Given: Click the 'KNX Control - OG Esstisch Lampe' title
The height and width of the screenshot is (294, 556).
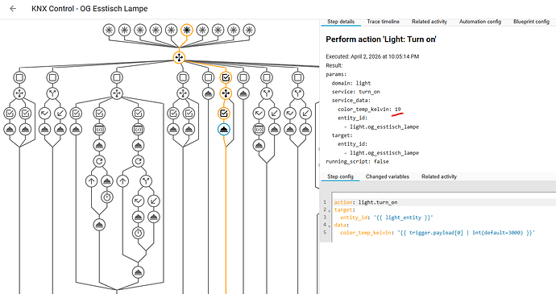Looking at the screenshot, I should (x=89, y=9).
